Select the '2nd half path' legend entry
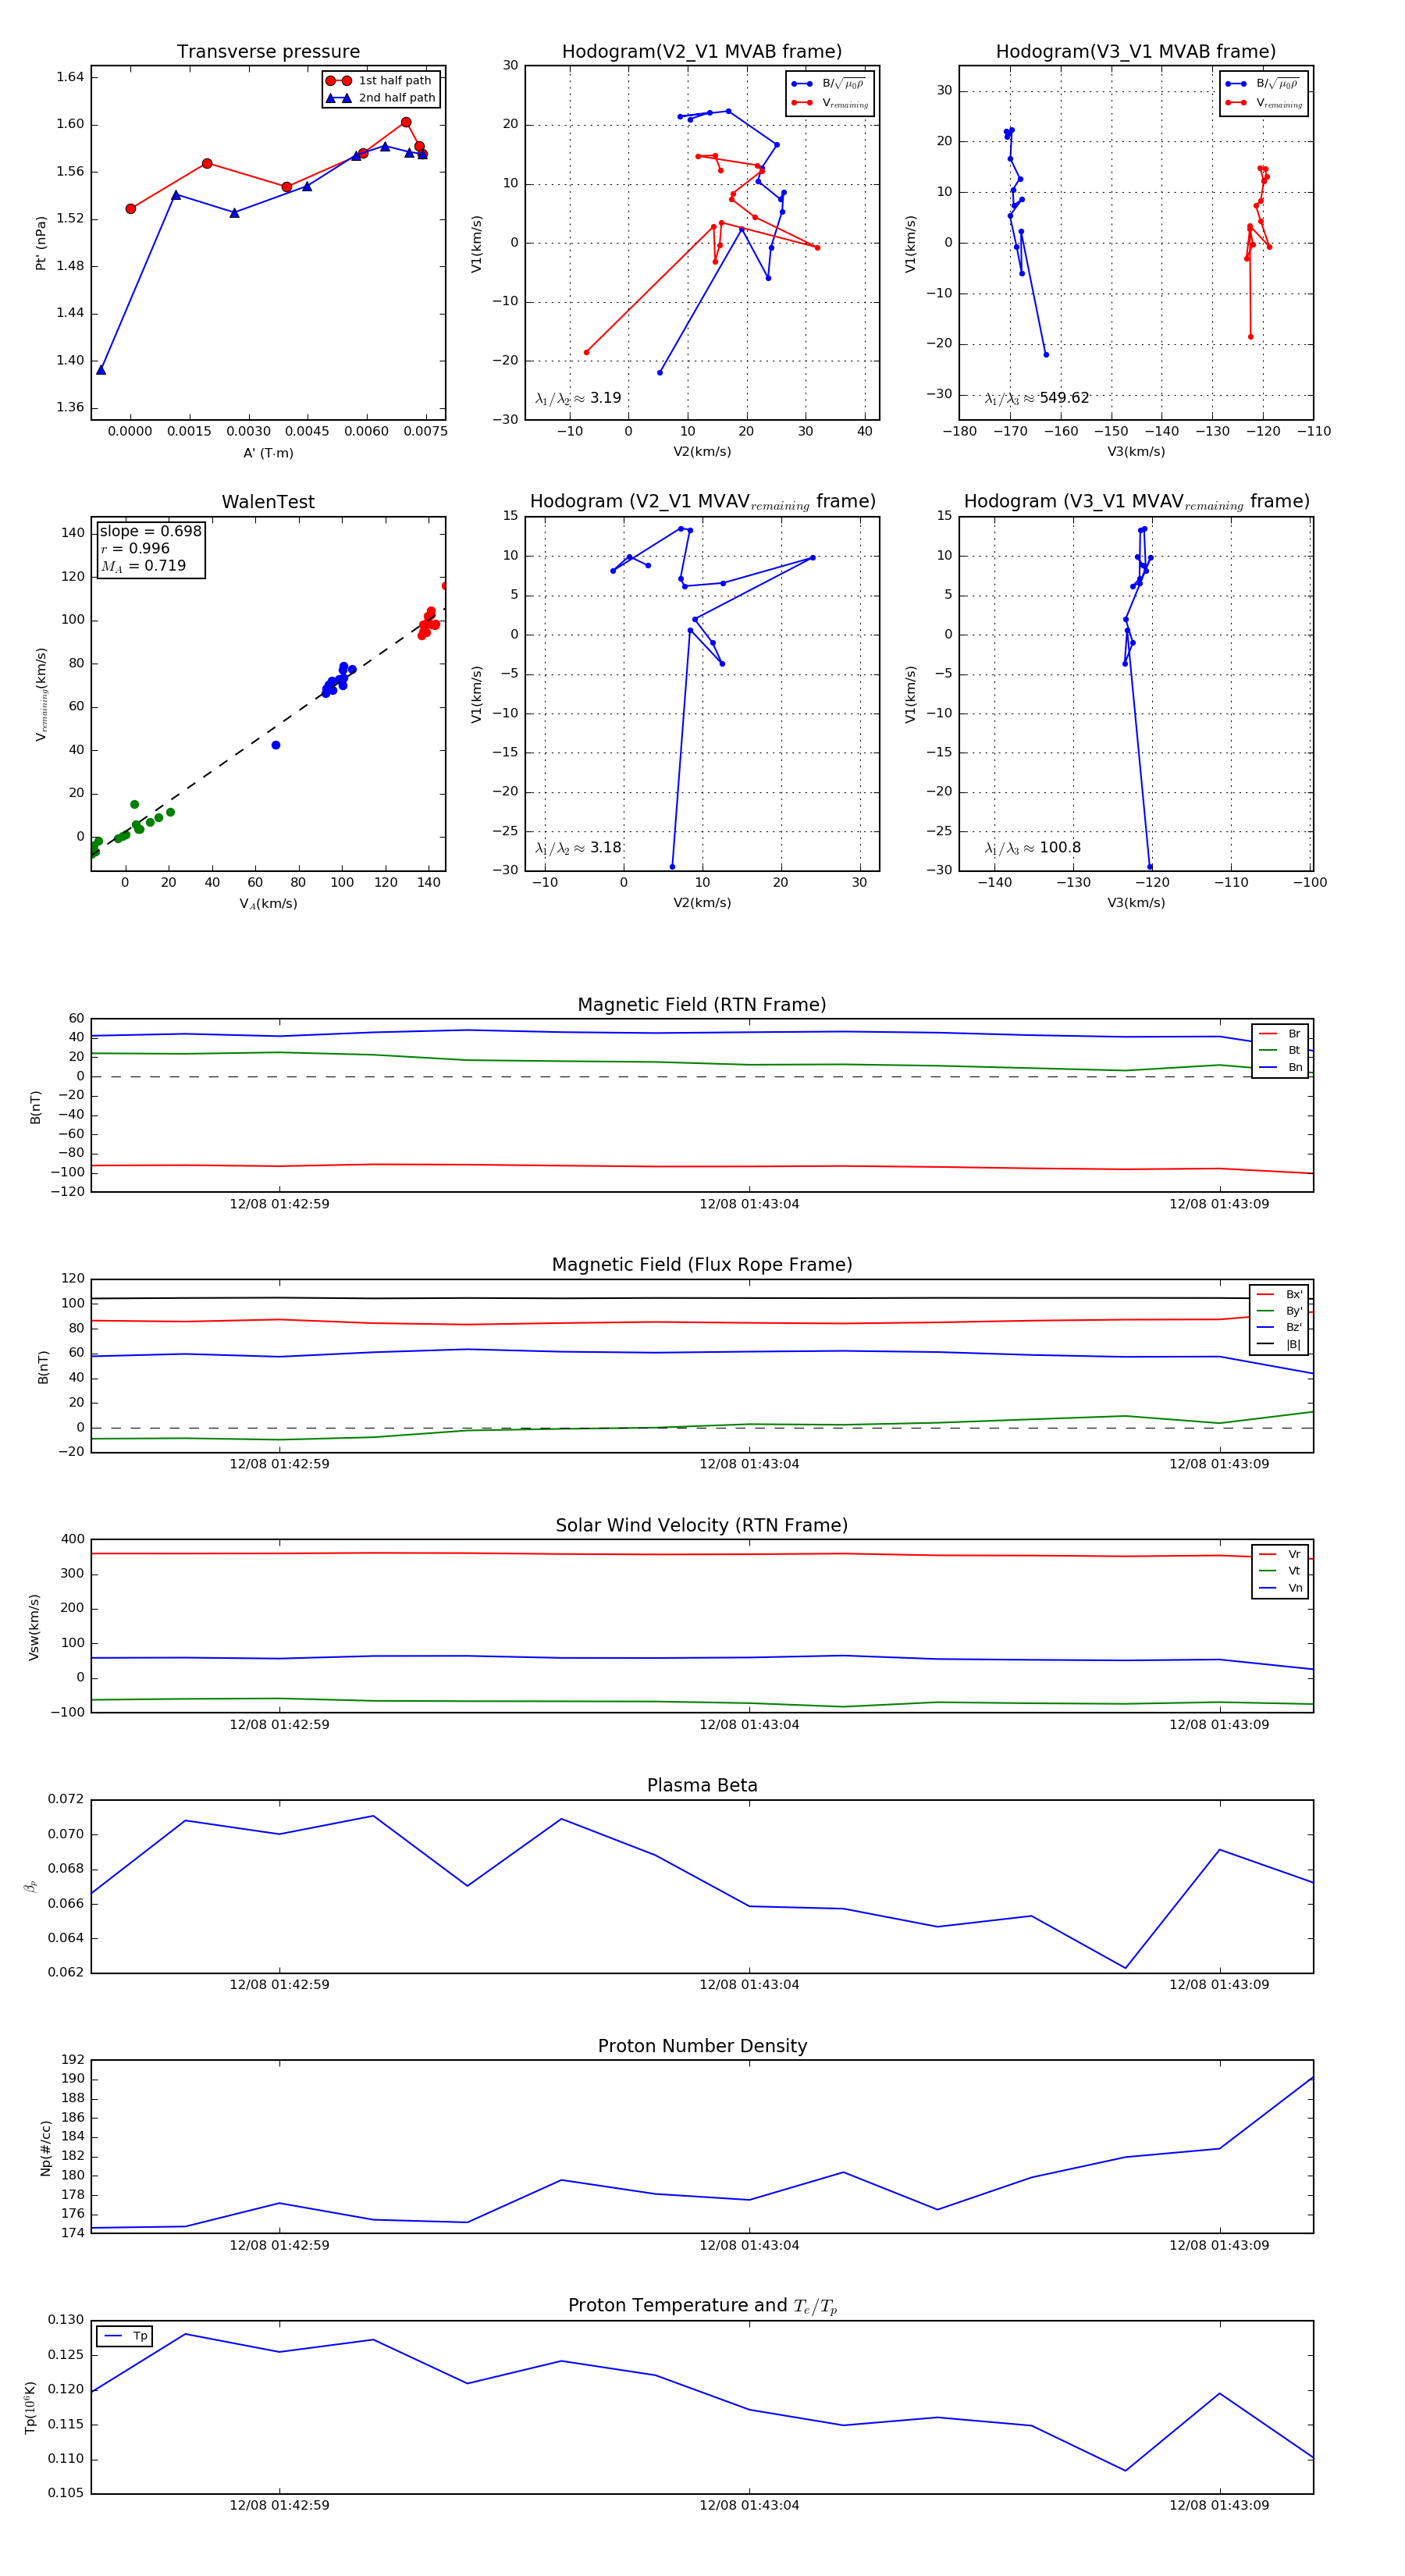 tap(381, 98)
